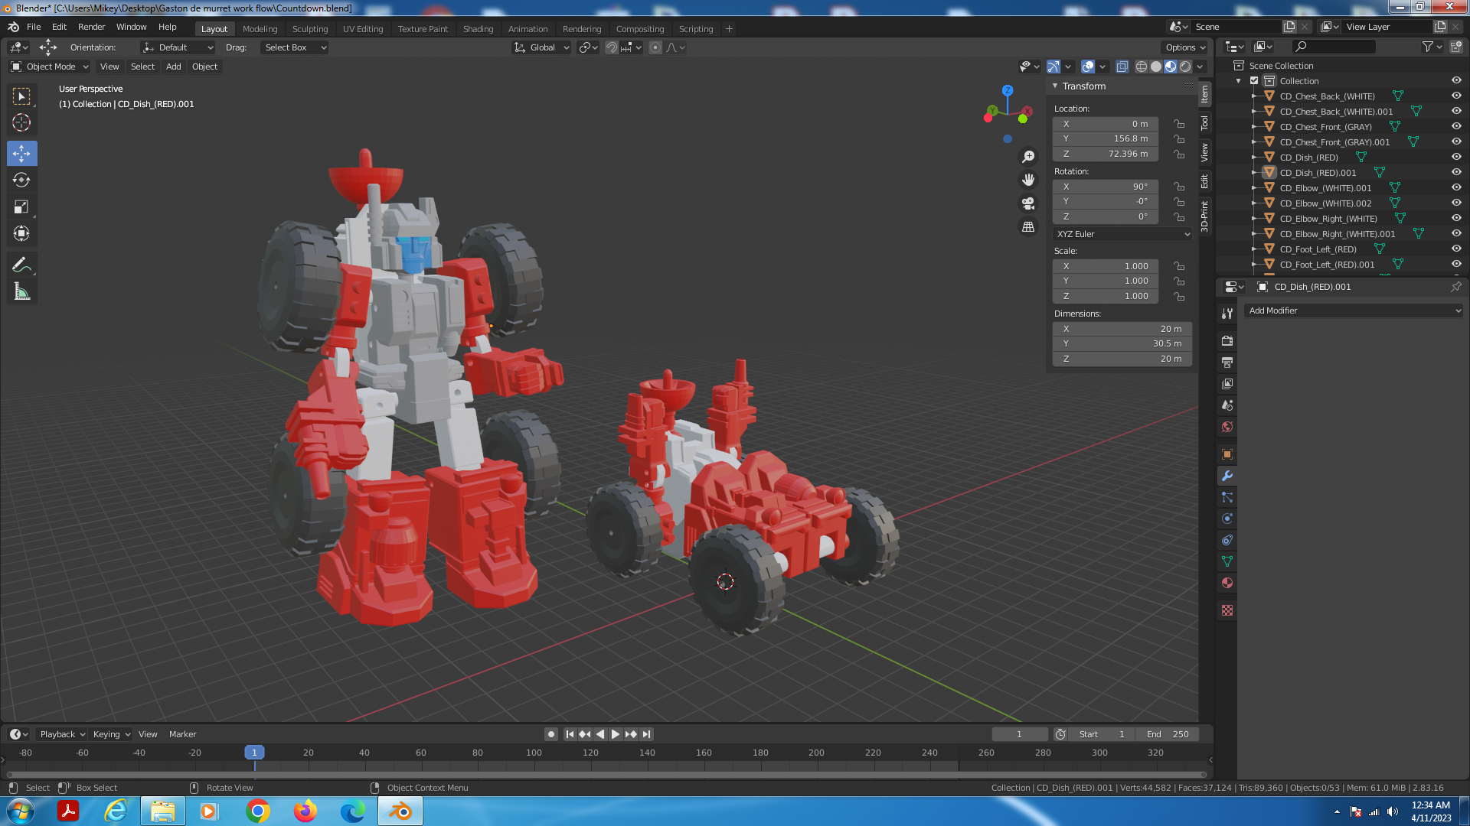Open the Material properties sphere tab
The image size is (1470, 826).
[x=1227, y=583]
